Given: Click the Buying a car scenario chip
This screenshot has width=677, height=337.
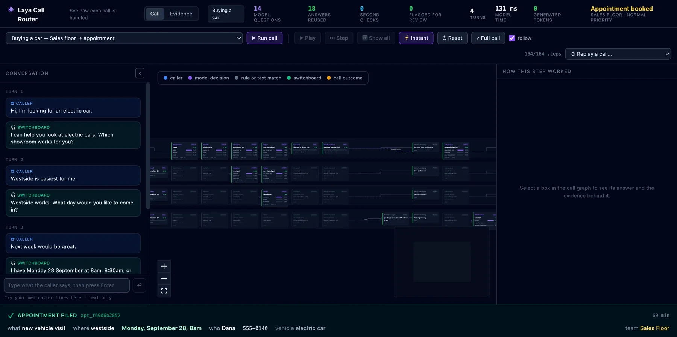Looking at the screenshot, I should (226, 14).
